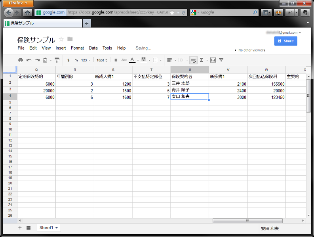The height and width of the screenshot is (237, 314).
Task: Star the document with star icon
Action: [x=61, y=39]
